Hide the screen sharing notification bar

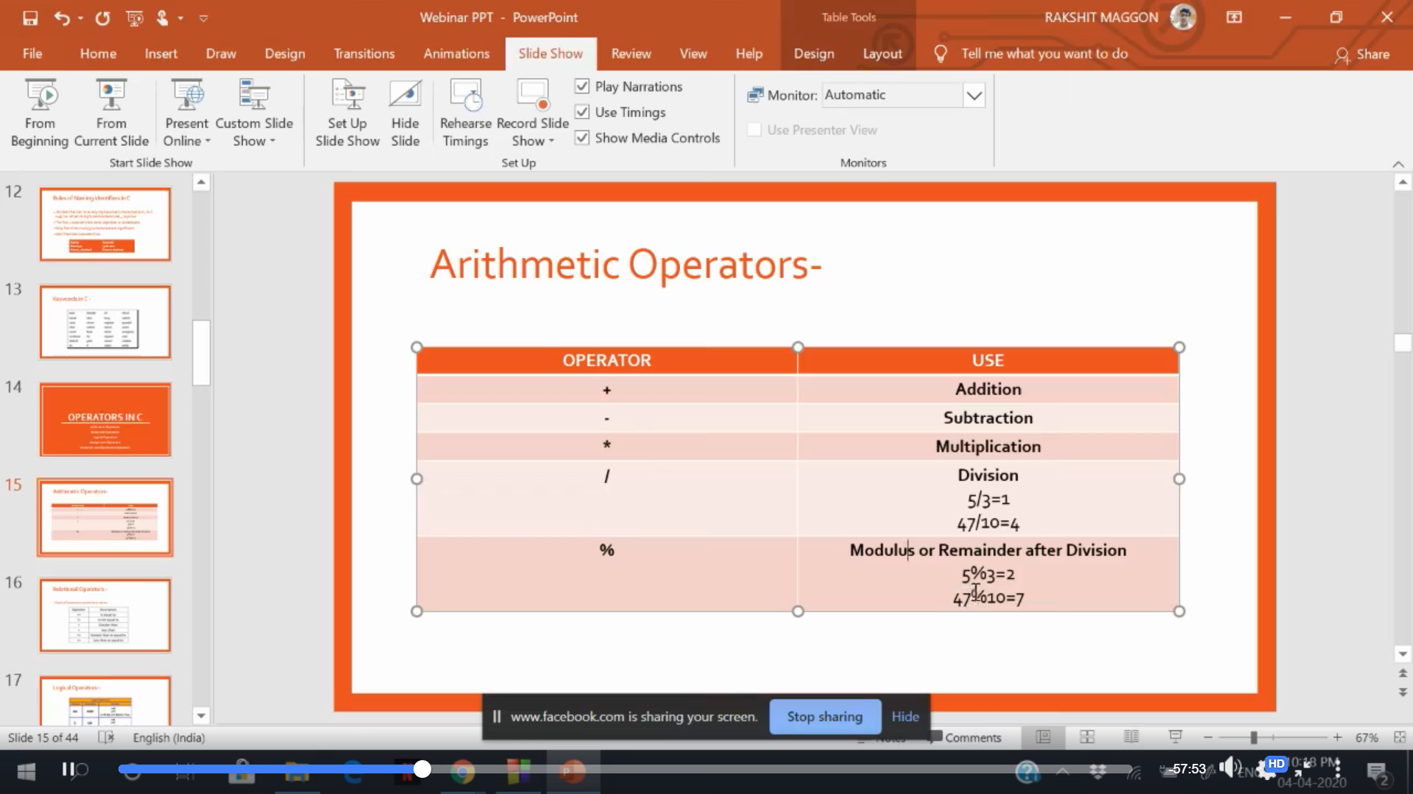pyautogui.click(x=905, y=716)
